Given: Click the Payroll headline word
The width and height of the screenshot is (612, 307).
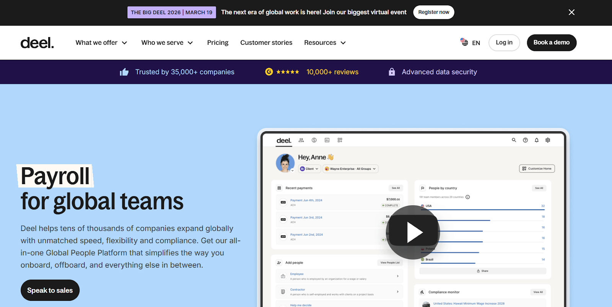Looking at the screenshot, I should (55, 176).
